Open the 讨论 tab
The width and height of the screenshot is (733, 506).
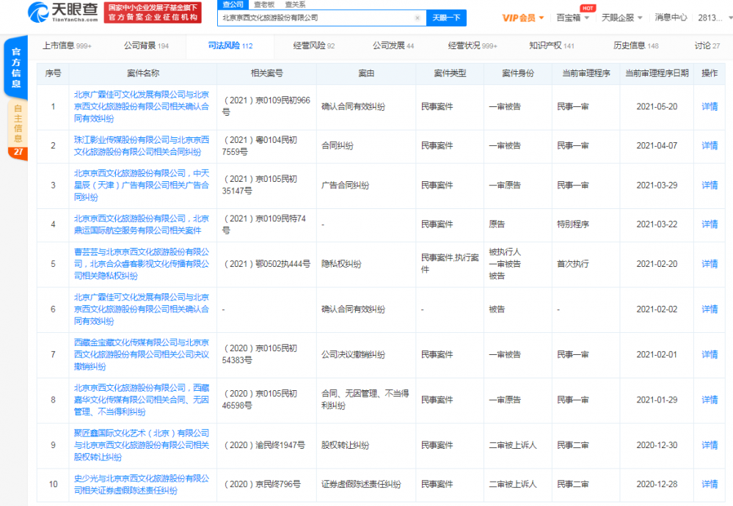pyautogui.click(x=707, y=45)
